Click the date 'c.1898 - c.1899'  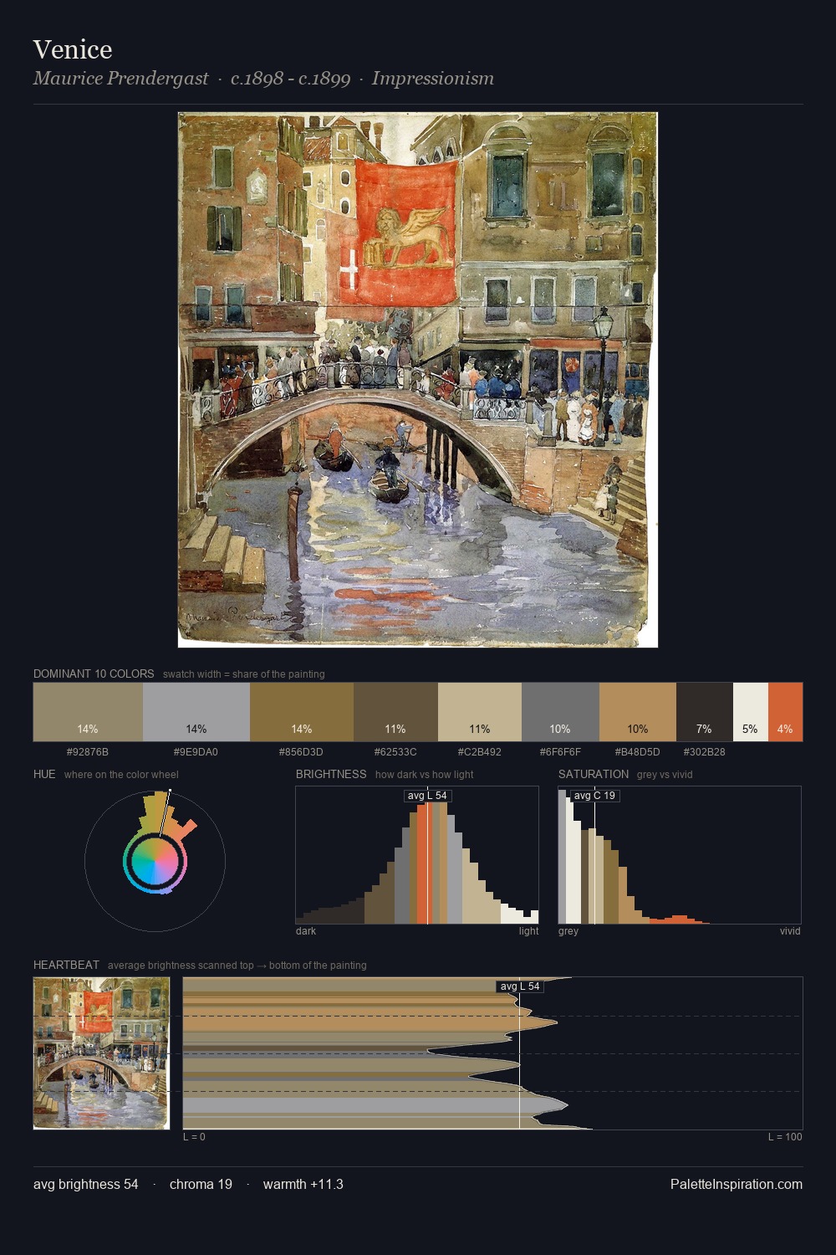point(290,79)
